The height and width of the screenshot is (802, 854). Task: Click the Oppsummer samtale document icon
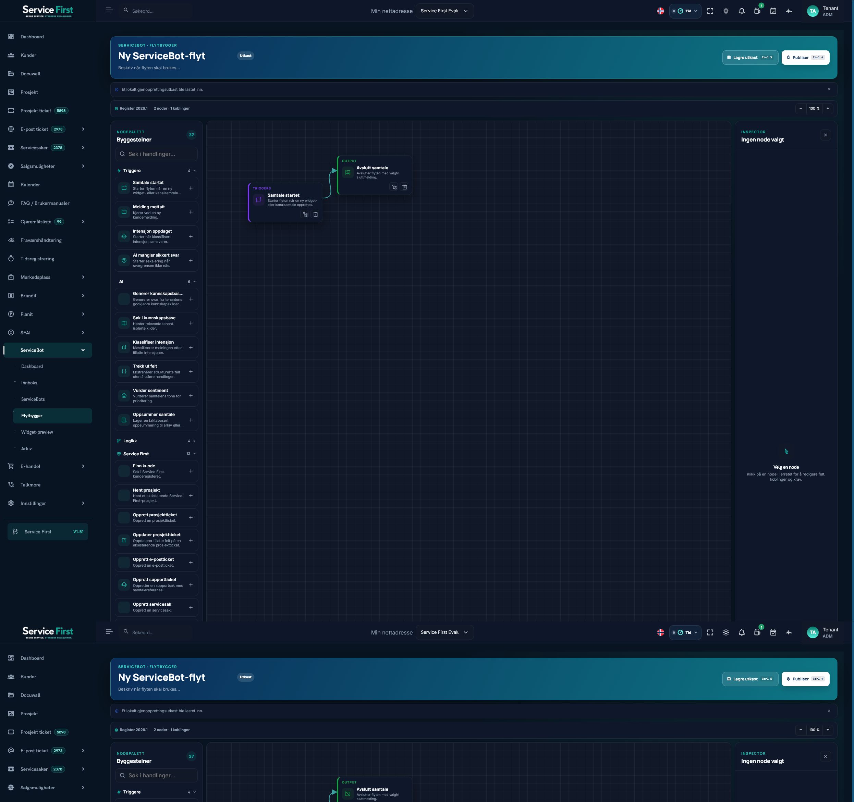tap(124, 420)
